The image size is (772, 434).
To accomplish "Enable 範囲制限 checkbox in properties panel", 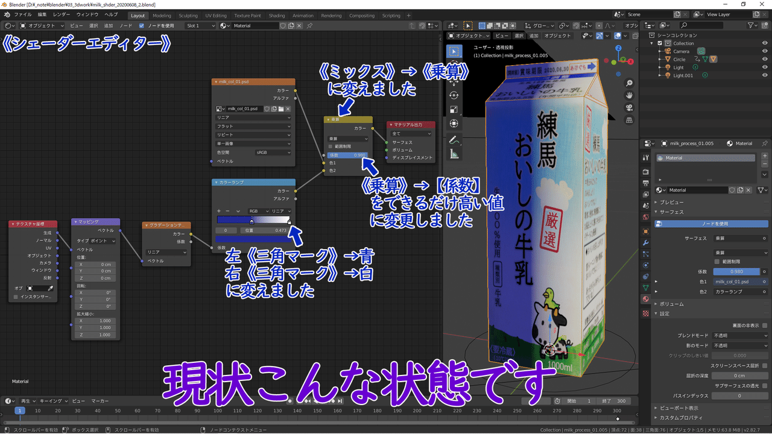I will (717, 262).
